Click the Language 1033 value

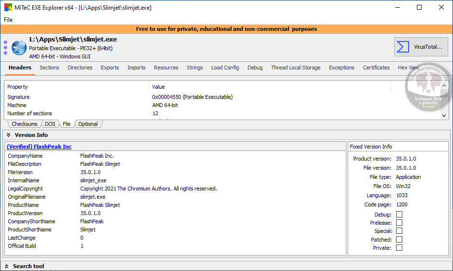pyautogui.click(x=401, y=195)
